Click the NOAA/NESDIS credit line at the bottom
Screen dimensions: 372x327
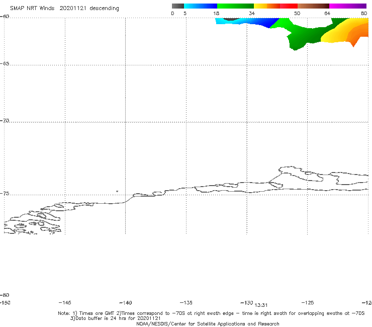tap(208, 324)
